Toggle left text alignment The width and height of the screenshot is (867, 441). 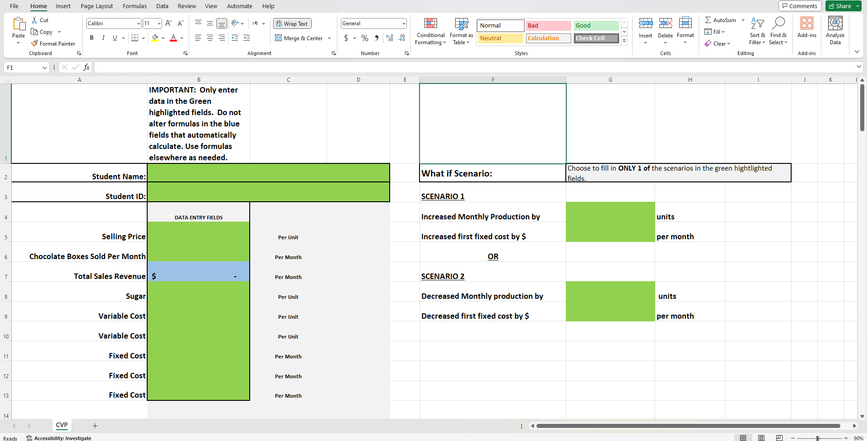coord(198,38)
